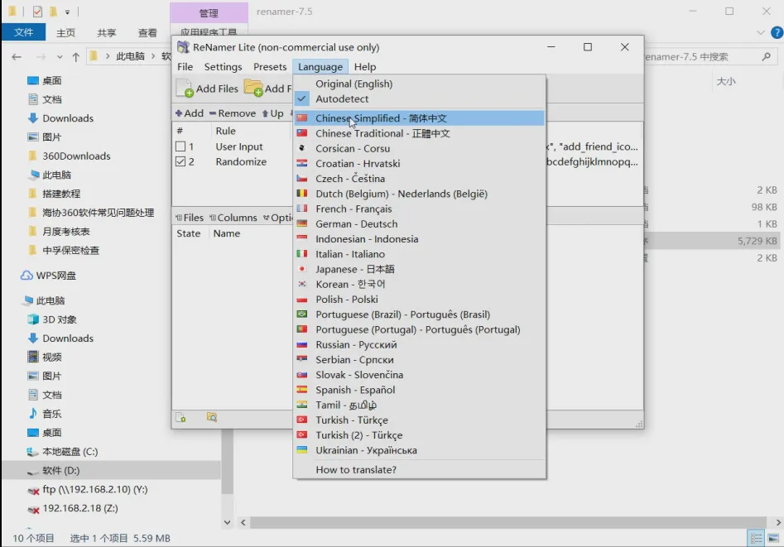Select Chinese Simplified language option
Screen dimensions: 784x547
(x=419, y=118)
